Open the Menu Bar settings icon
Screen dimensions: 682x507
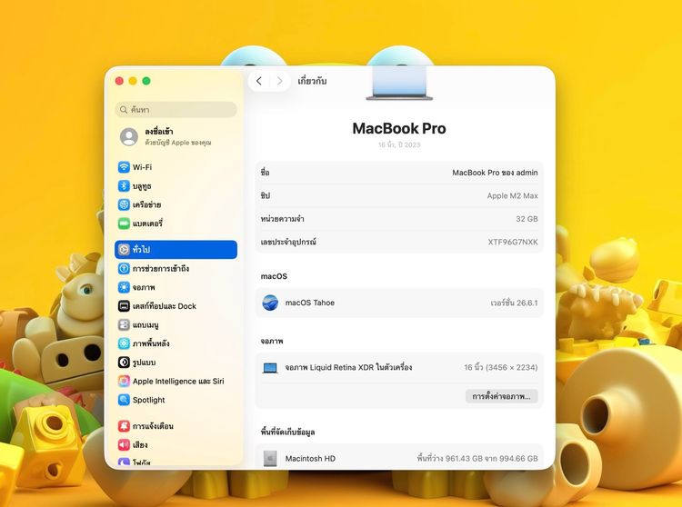(x=124, y=324)
